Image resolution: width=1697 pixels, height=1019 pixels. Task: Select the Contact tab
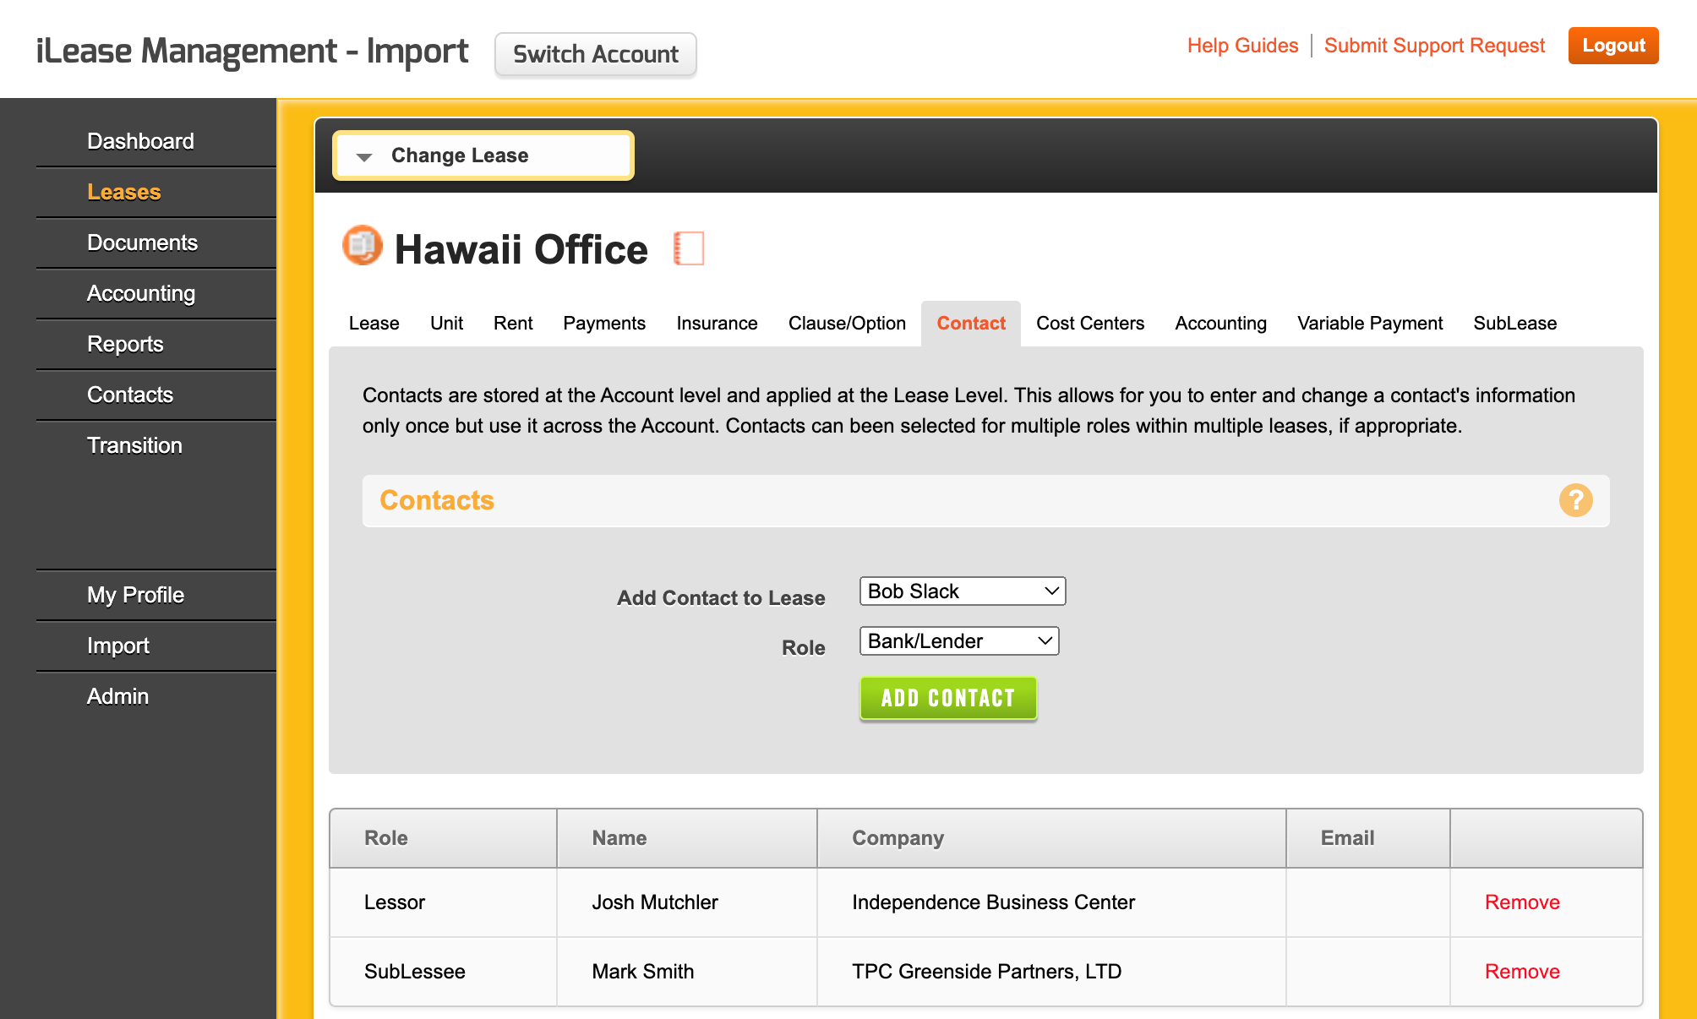point(971,324)
